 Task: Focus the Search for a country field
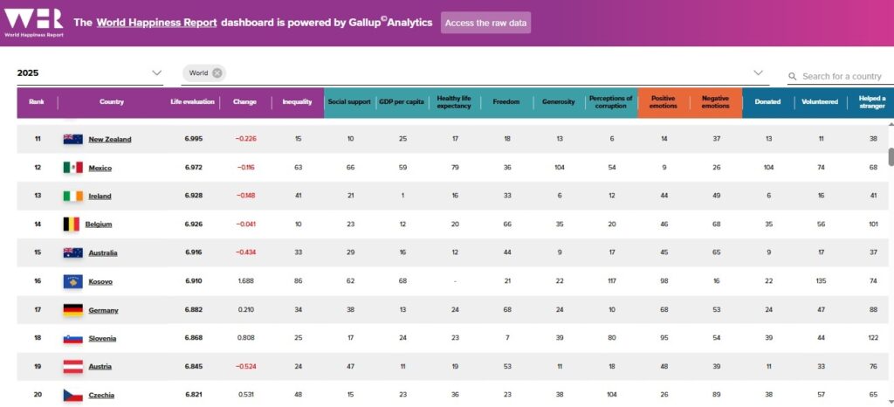pos(842,77)
